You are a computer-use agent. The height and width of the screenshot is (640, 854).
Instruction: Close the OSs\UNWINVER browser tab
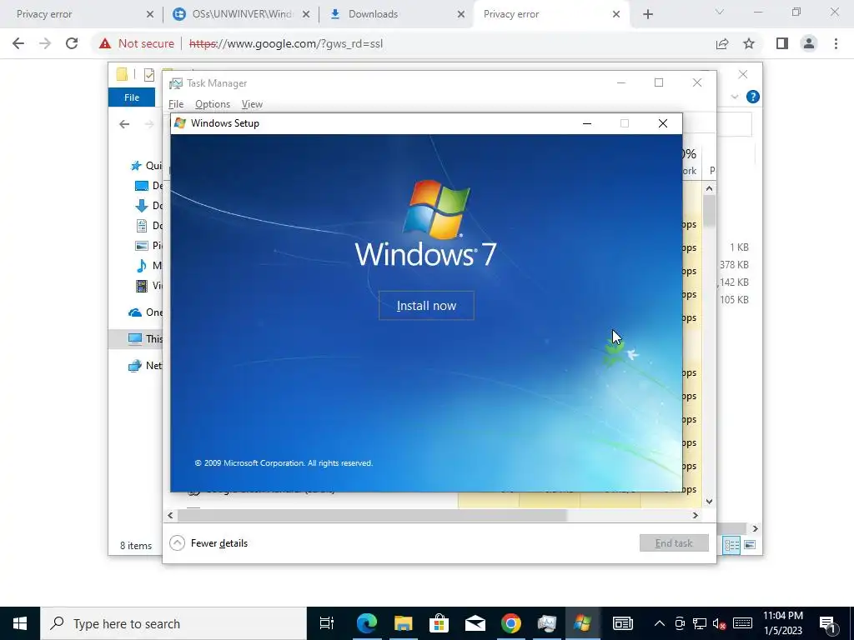306,15
